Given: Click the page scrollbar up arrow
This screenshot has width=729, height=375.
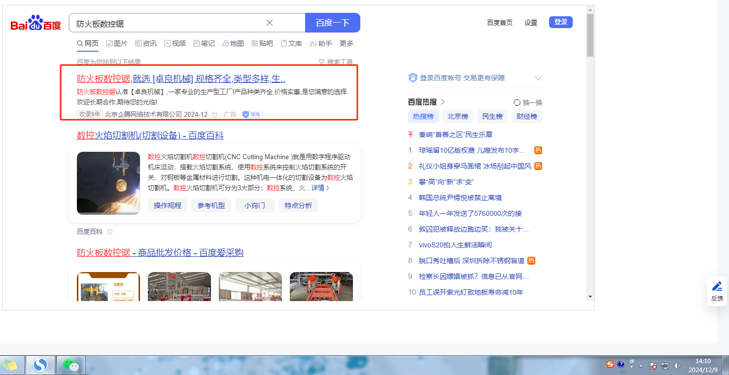Looking at the screenshot, I should (x=590, y=9).
